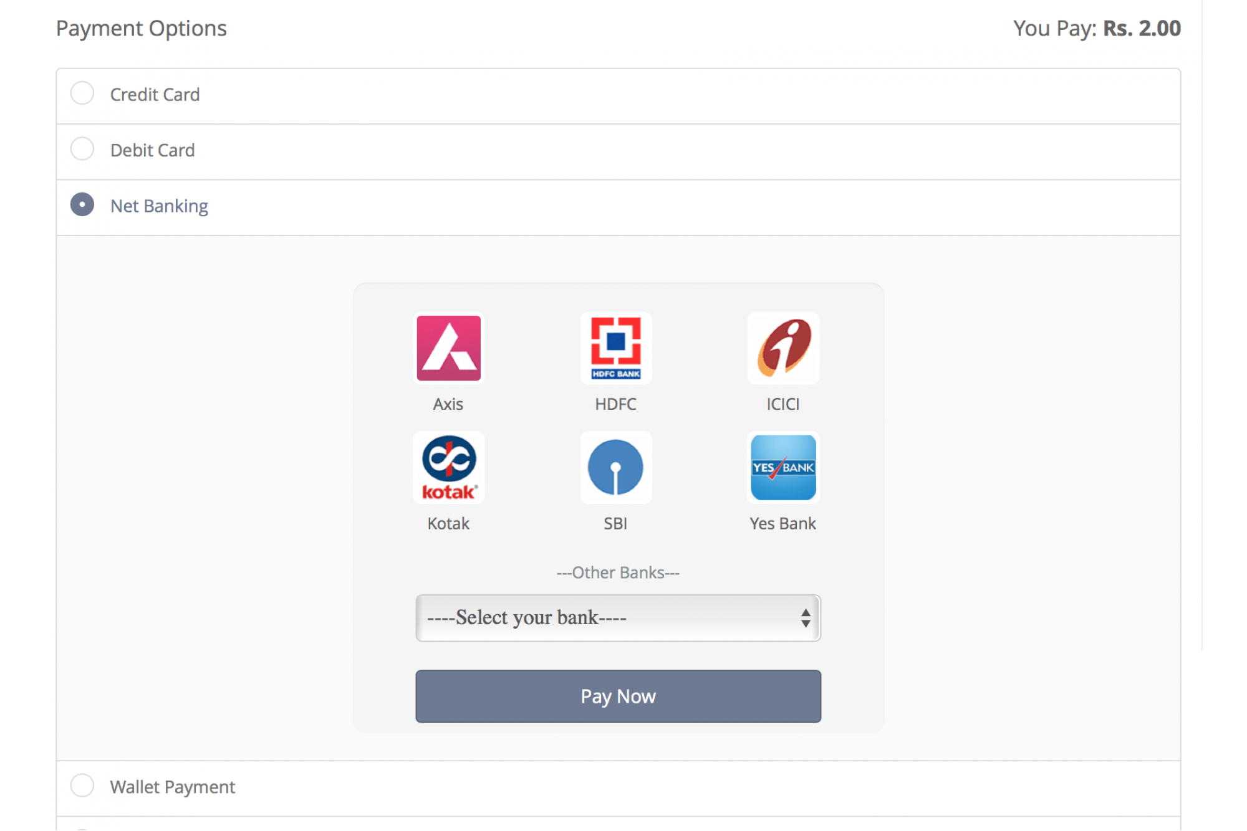Click the dropdown's stepper arrows

(807, 618)
